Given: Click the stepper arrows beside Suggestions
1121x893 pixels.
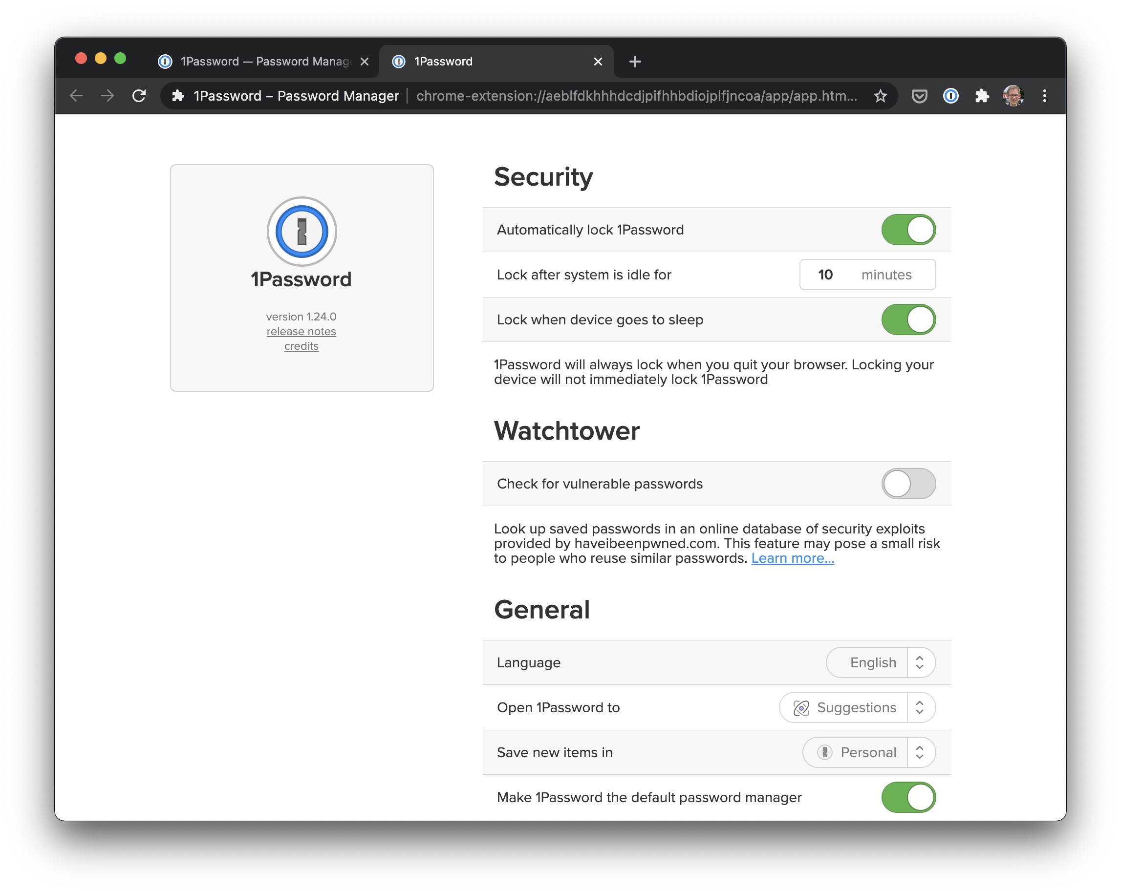Looking at the screenshot, I should click(x=920, y=707).
